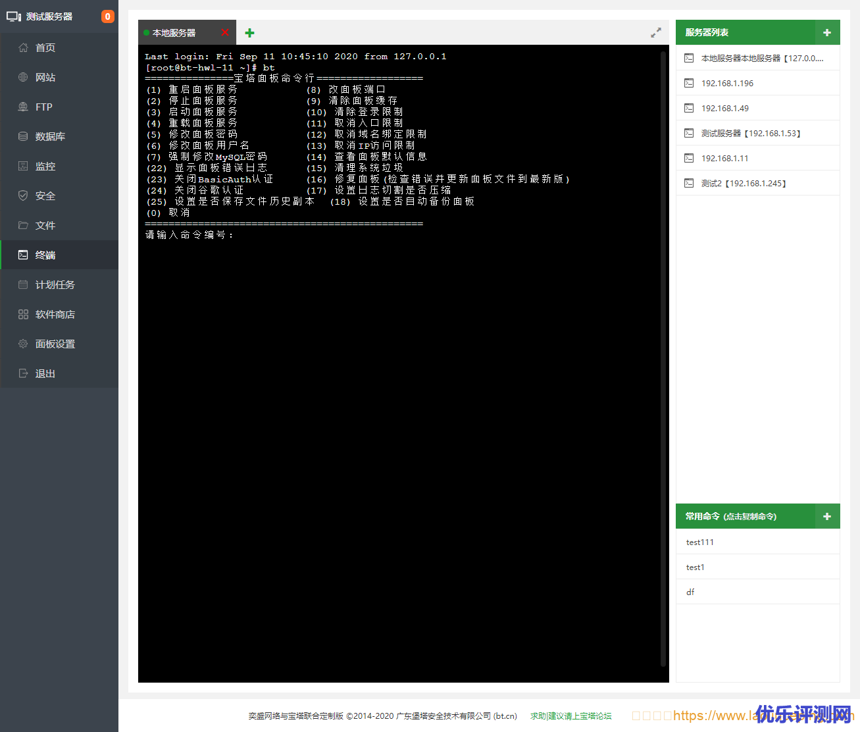The height and width of the screenshot is (732, 860).
Task: Click the green plus to add terminal tab
Action: (249, 33)
